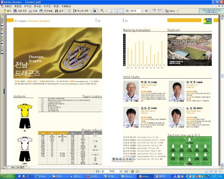Click the 'Team history' heading

click(x=92, y=97)
